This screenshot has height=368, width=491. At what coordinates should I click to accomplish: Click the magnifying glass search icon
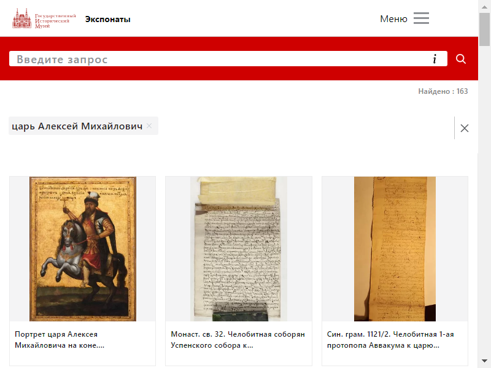(461, 59)
